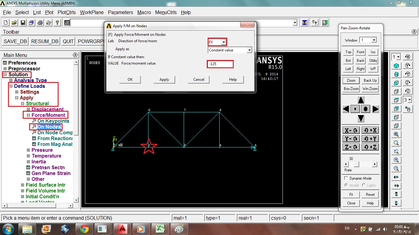
Task: Click the Windows Start button
Action: click(8, 229)
